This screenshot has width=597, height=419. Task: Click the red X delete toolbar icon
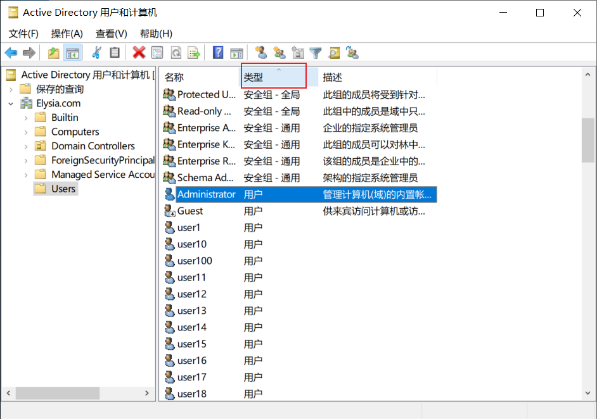click(139, 53)
